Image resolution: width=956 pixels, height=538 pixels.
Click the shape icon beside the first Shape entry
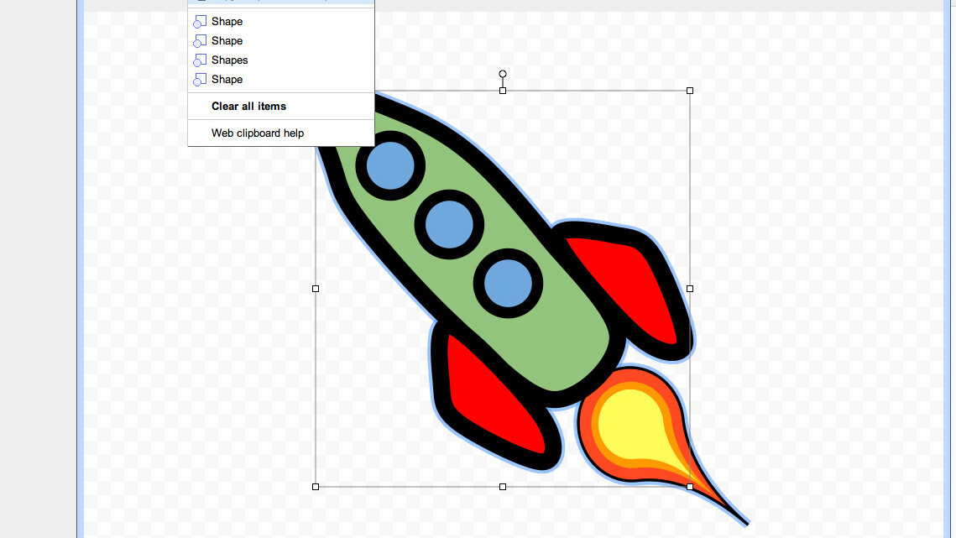(x=199, y=21)
